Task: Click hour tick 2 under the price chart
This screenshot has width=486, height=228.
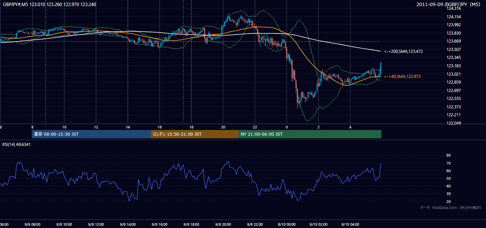Action: 319,127
